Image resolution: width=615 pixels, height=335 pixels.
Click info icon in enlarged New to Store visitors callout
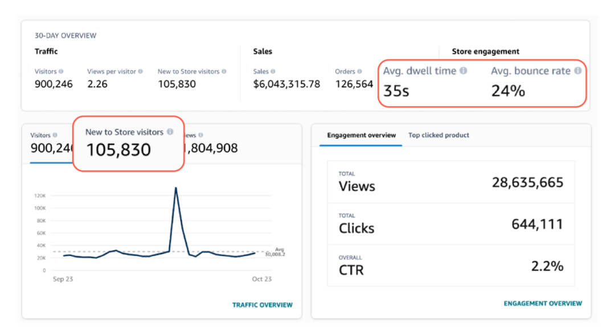tap(170, 132)
